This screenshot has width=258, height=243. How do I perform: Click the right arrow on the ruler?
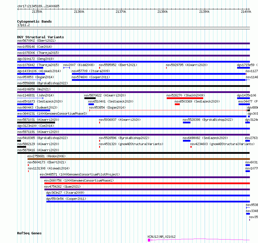[x=249, y=9]
